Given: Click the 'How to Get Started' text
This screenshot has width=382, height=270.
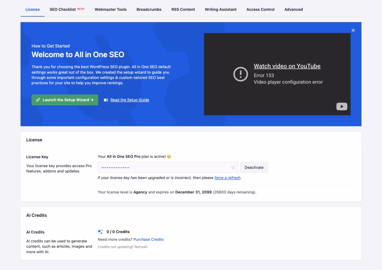Looking at the screenshot, I should pyautogui.click(x=50, y=46).
